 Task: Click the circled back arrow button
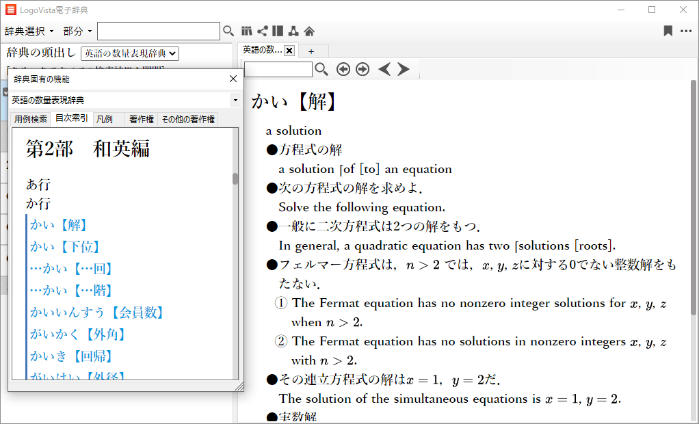coord(343,69)
